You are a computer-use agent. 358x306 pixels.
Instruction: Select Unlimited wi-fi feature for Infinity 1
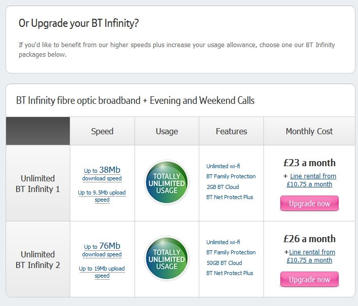[x=223, y=166]
